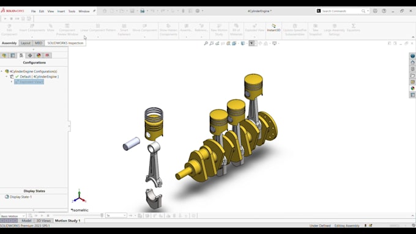The height and width of the screenshot is (234, 416).
Task: Open the search commands dropdown arrow
Action: click(x=368, y=11)
